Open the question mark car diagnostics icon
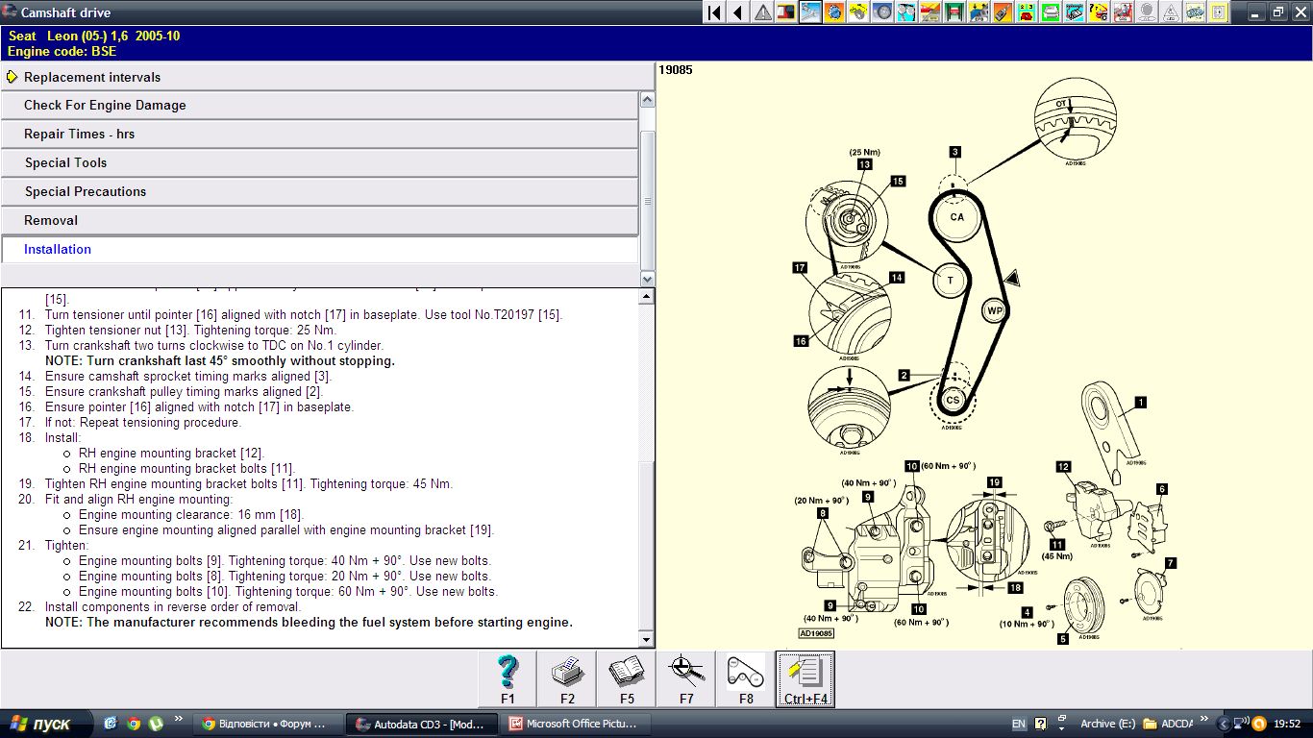 (x=1098, y=12)
